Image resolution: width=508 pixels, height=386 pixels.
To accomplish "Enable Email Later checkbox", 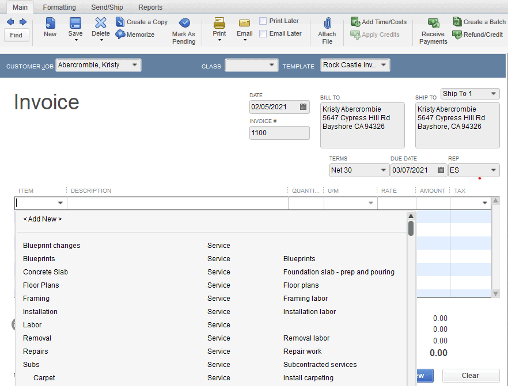I will 263,33.
